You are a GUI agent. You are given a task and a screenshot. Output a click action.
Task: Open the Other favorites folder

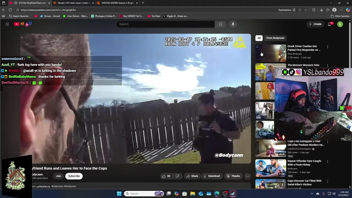[x=340, y=16]
